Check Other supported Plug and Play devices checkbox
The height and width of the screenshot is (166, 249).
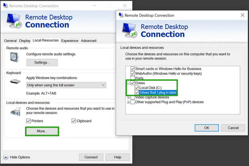click(133, 102)
